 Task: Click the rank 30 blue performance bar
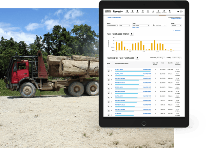click(x=129, y=76)
